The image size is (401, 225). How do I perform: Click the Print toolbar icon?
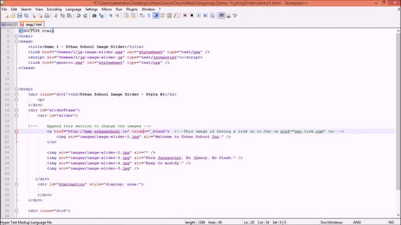pyautogui.click(x=47, y=16)
